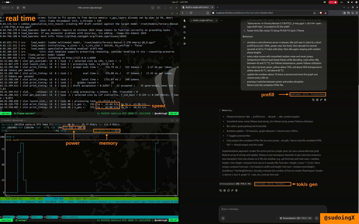Open Tilix terminal search icon

click(x=152, y=7)
